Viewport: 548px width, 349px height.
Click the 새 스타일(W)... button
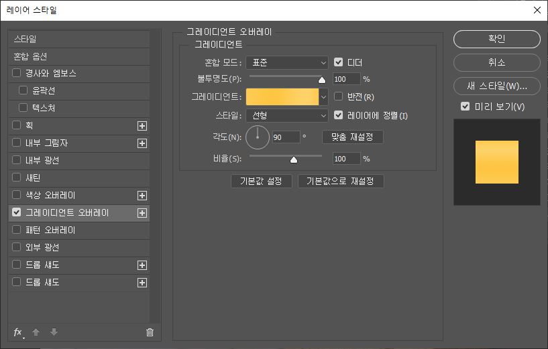(x=496, y=86)
